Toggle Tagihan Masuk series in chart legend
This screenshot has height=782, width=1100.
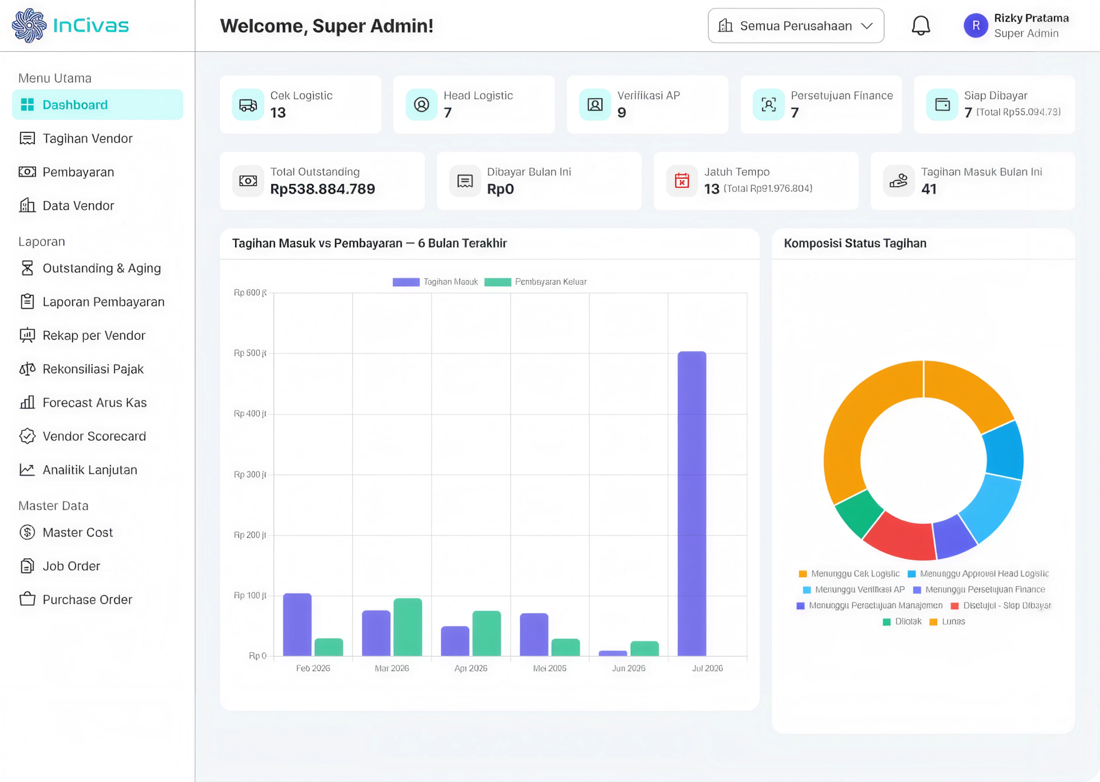click(x=435, y=282)
